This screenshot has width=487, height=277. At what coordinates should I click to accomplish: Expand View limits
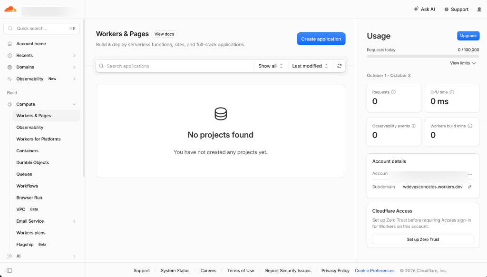pyautogui.click(x=463, y=63)
